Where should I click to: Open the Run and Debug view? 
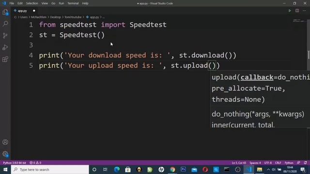coord(5,47)
